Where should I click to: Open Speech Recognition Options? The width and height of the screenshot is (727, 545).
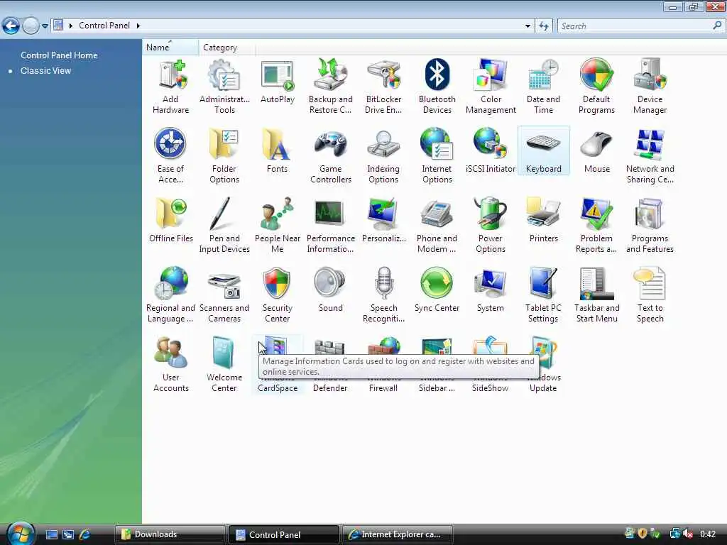coord(383,295)
